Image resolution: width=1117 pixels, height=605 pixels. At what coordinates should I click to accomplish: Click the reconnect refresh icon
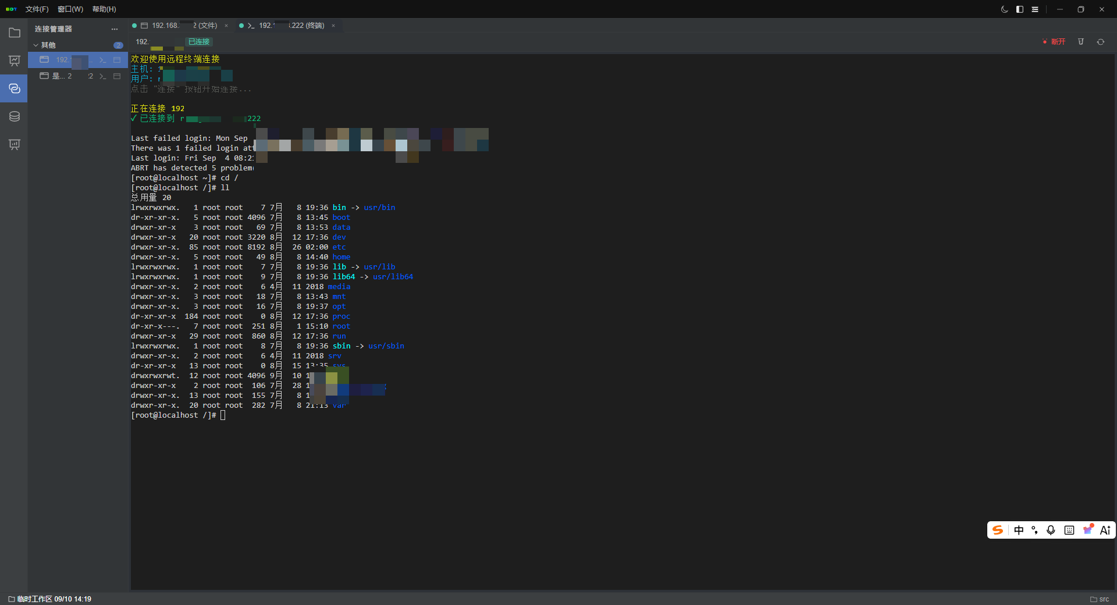click(x=1101, y=42)
